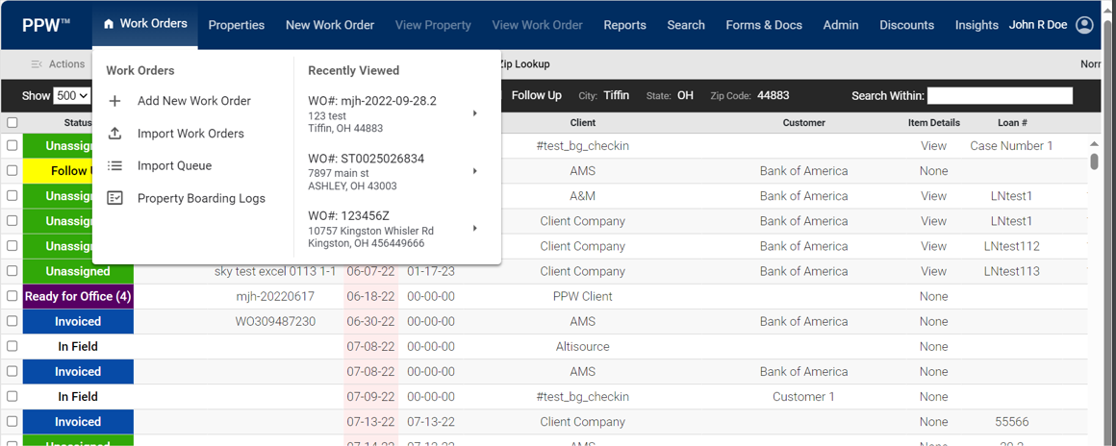Click the list icon beside Import Queue
The image size is (1116, 446).
(x=114, y=165)
